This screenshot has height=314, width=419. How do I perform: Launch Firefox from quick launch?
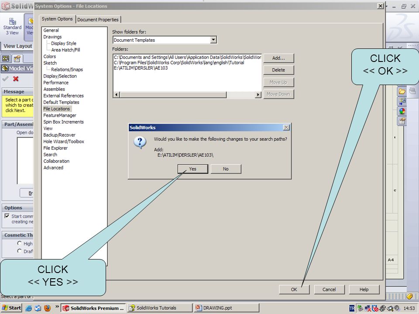pos(47,308)
